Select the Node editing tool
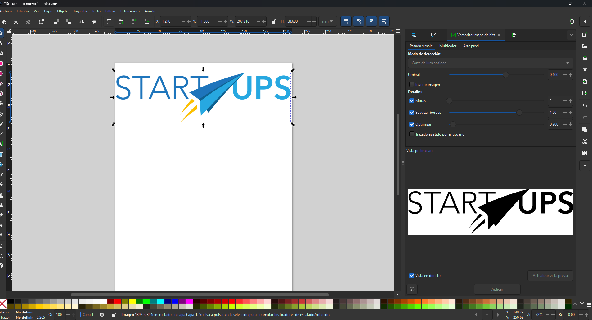 2,42
